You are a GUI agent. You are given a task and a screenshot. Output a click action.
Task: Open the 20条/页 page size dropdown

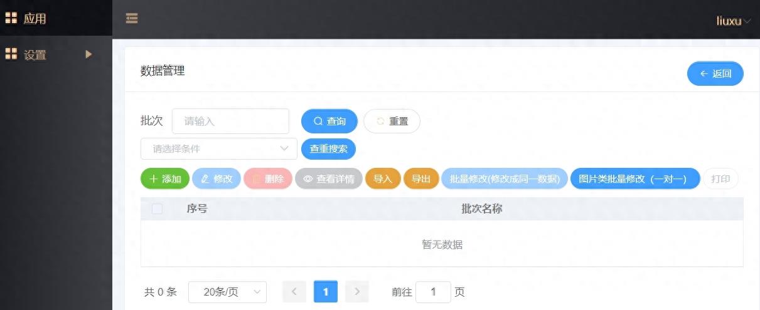pos(227,292)
